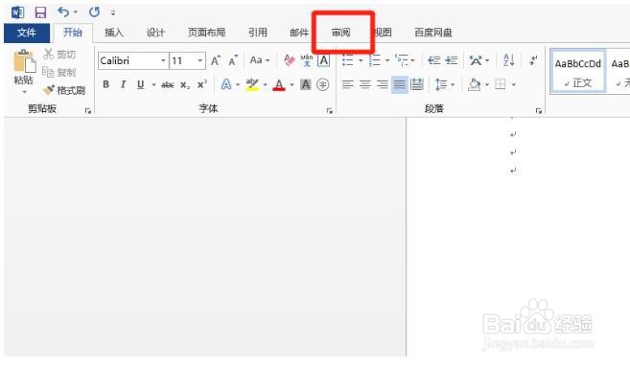Apply yellow text highlight color
Viewport: 630px width, 366px height.
pyautogui.click(x=252, y=84)
